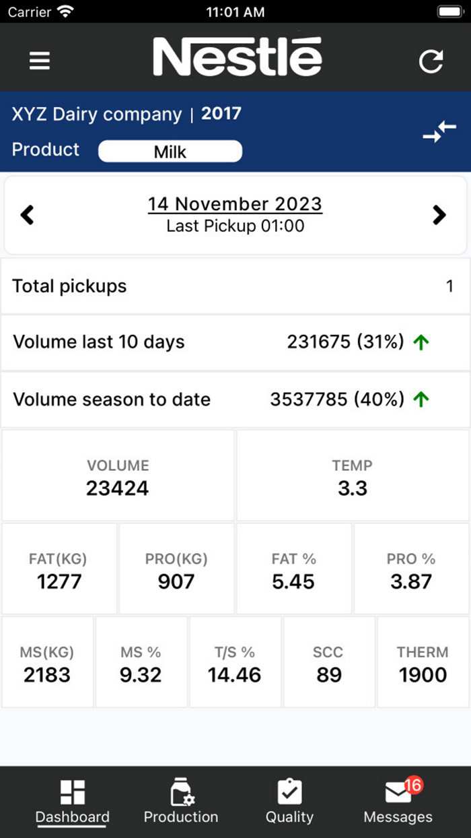Select the date 14 November 2023

click(x=235, y=203)
